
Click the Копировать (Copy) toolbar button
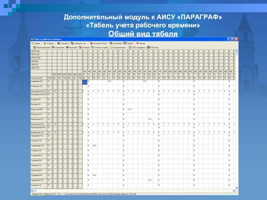(58, 47)
